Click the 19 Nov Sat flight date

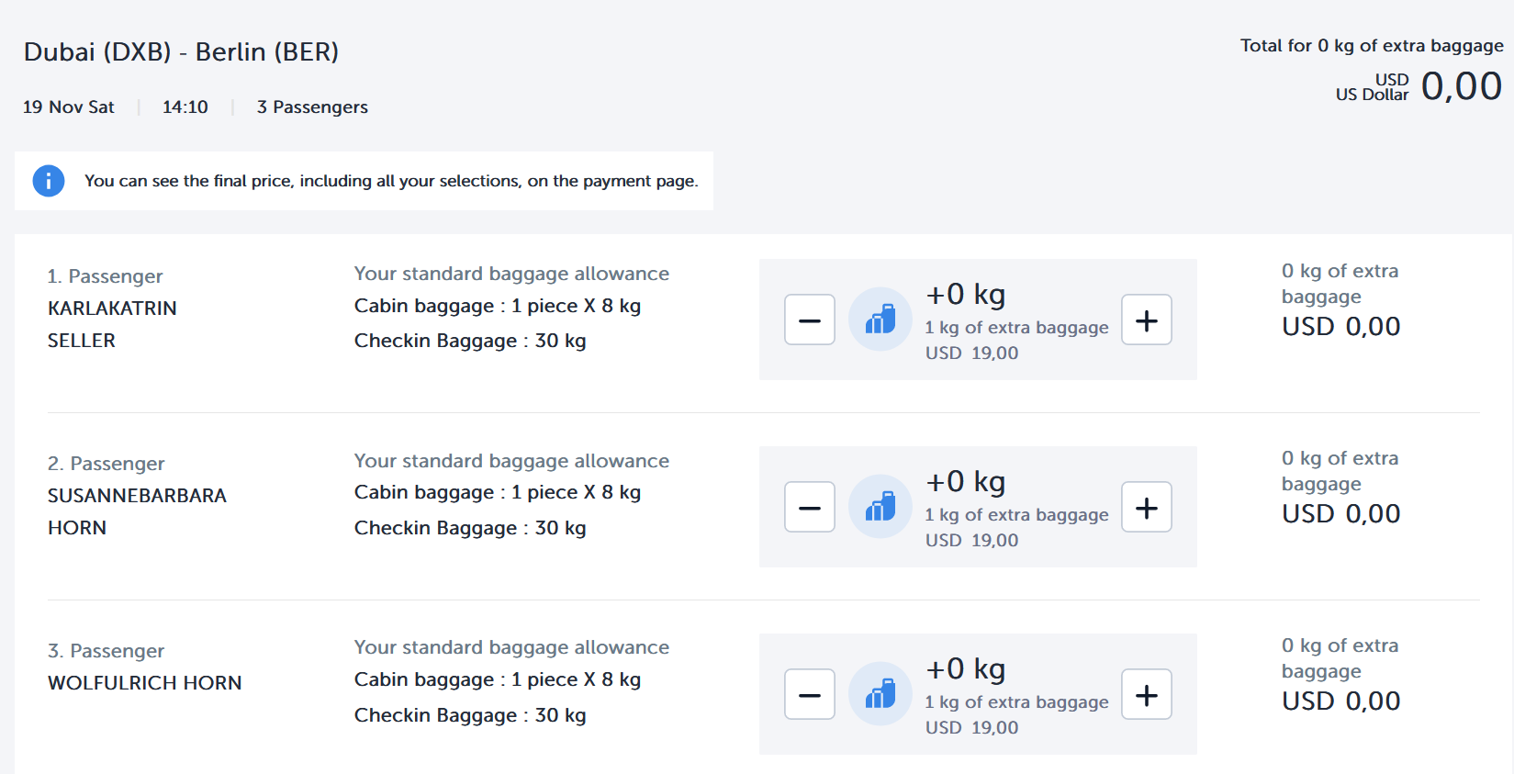point(69,107)
